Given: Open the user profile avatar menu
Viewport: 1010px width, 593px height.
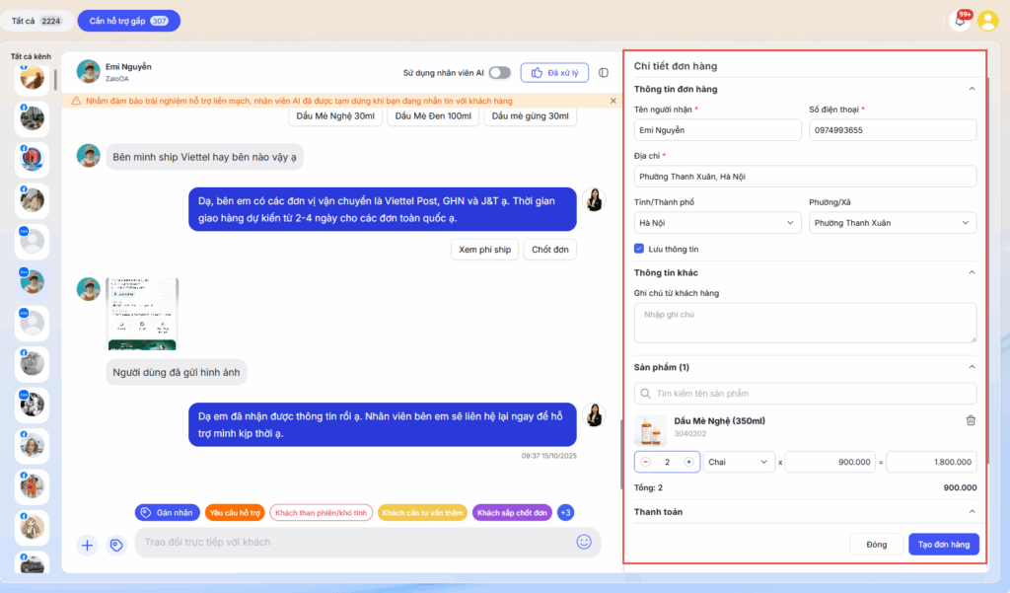Looking at the screenshot, I should click(987, 21).
